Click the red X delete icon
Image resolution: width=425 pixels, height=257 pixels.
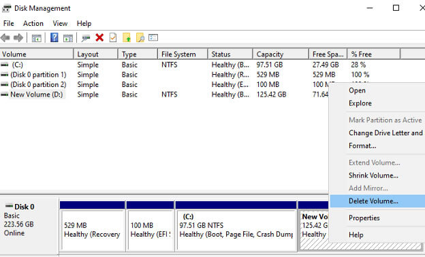click(99, 37)
